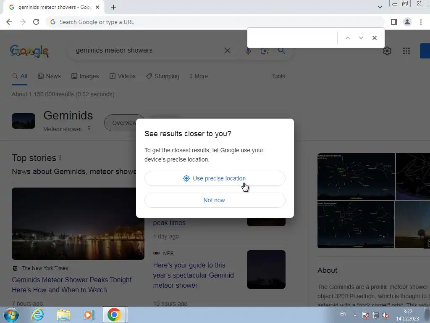
Task: Go to previous find-in-page match
Action: [x=347, y=38]
